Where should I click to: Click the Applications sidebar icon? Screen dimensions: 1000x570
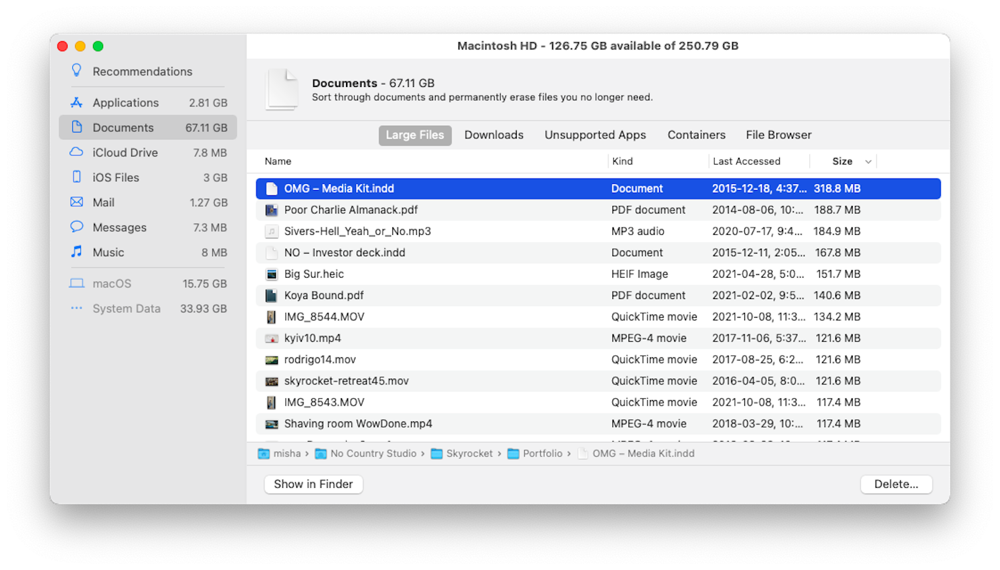(76, 102)
